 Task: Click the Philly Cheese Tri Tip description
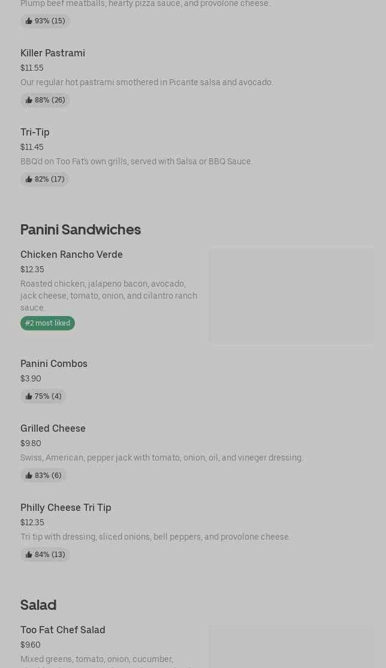[x=155, y=537]
